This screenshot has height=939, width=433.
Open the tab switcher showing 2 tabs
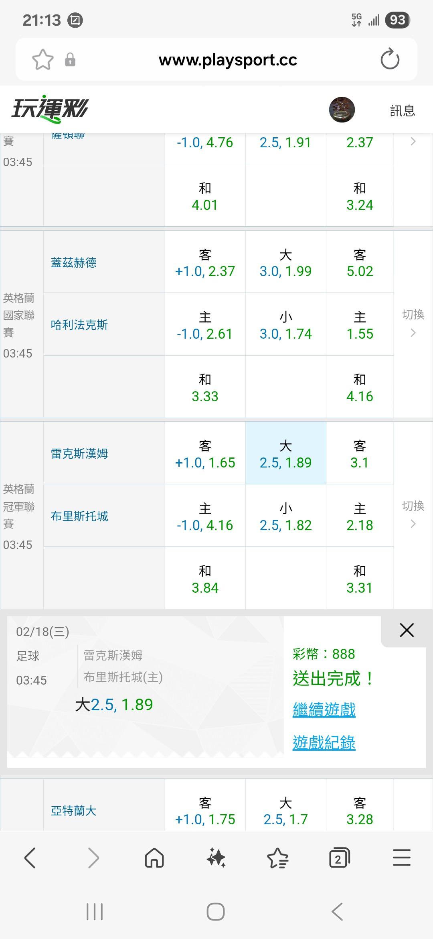click(339, 858)
